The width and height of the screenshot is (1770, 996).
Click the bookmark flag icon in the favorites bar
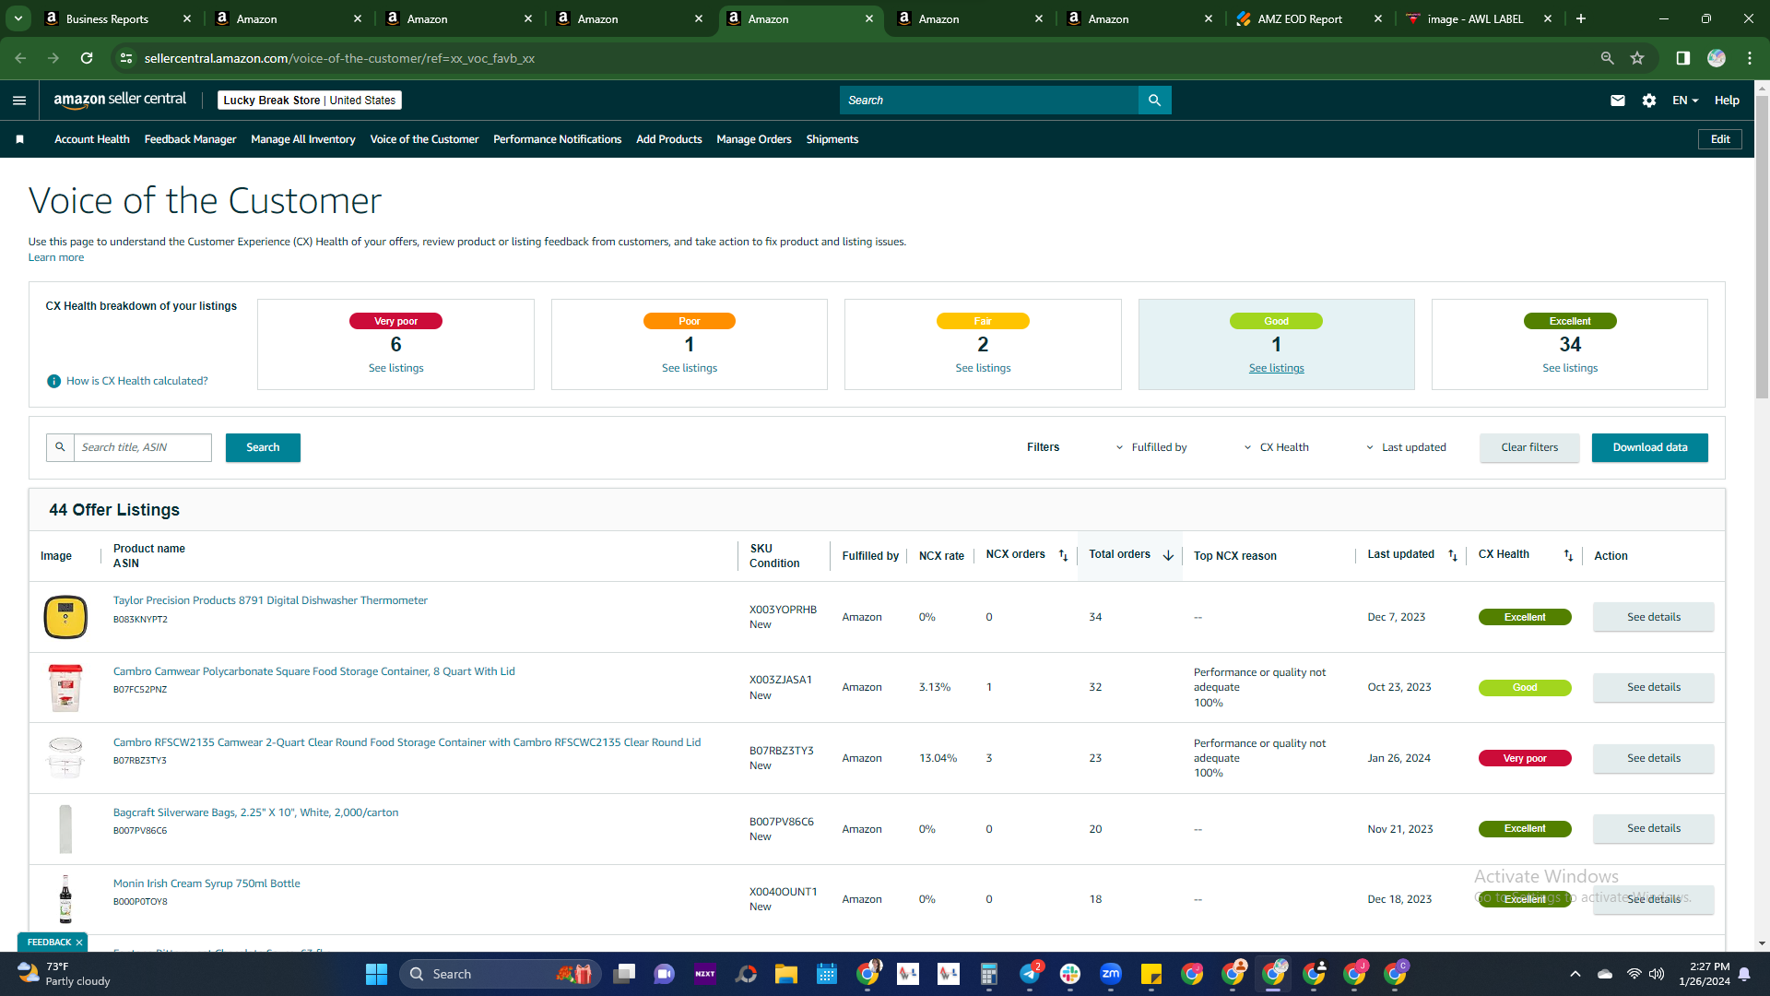pyautogui.click(x=20, y=139)
